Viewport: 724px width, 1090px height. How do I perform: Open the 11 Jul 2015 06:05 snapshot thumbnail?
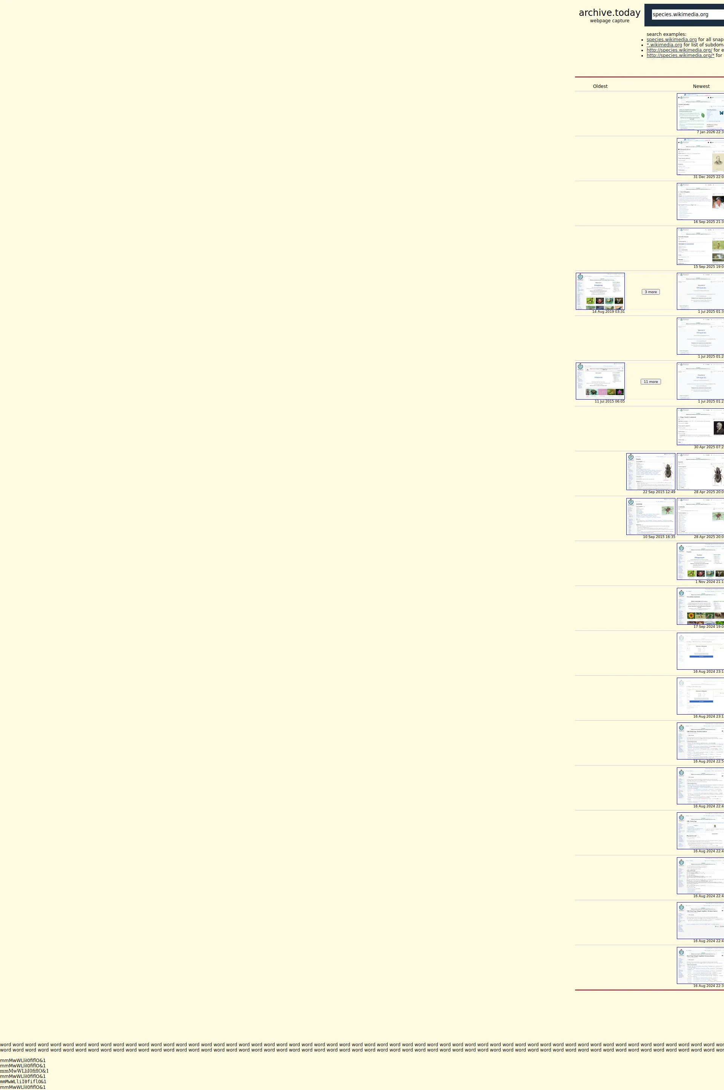[x=600, y=381]
